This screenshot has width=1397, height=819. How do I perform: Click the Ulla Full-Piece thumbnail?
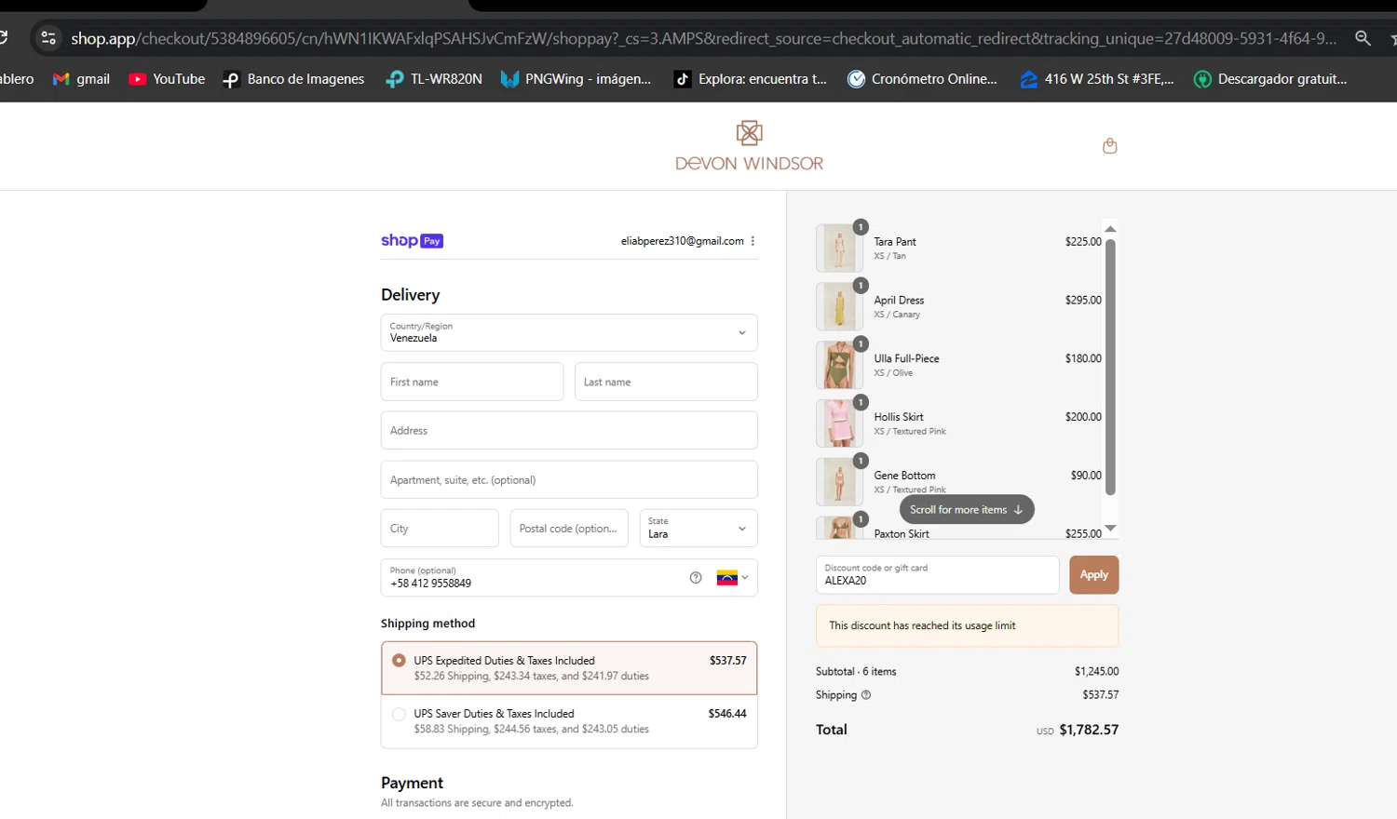(x=839, y=365)
